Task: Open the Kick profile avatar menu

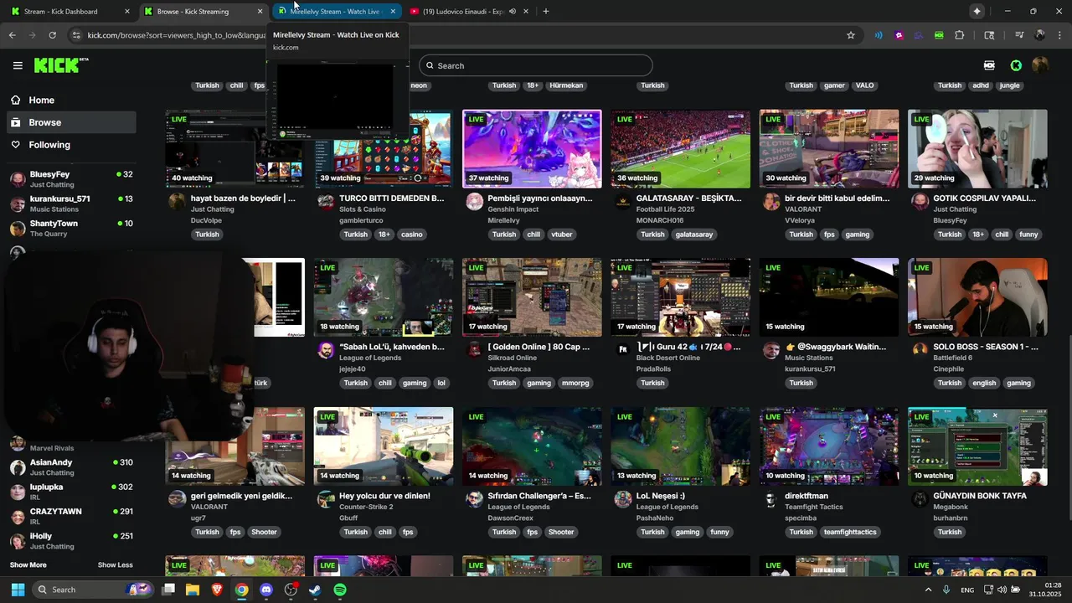Action: tap(1040, 65)
